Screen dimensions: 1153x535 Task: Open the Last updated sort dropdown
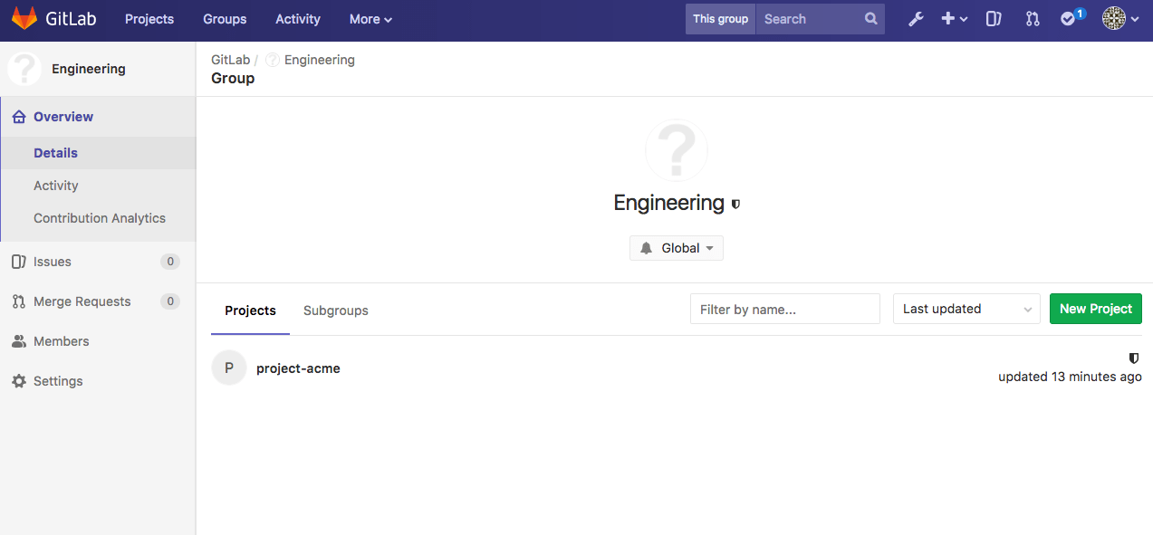point(966,309)
